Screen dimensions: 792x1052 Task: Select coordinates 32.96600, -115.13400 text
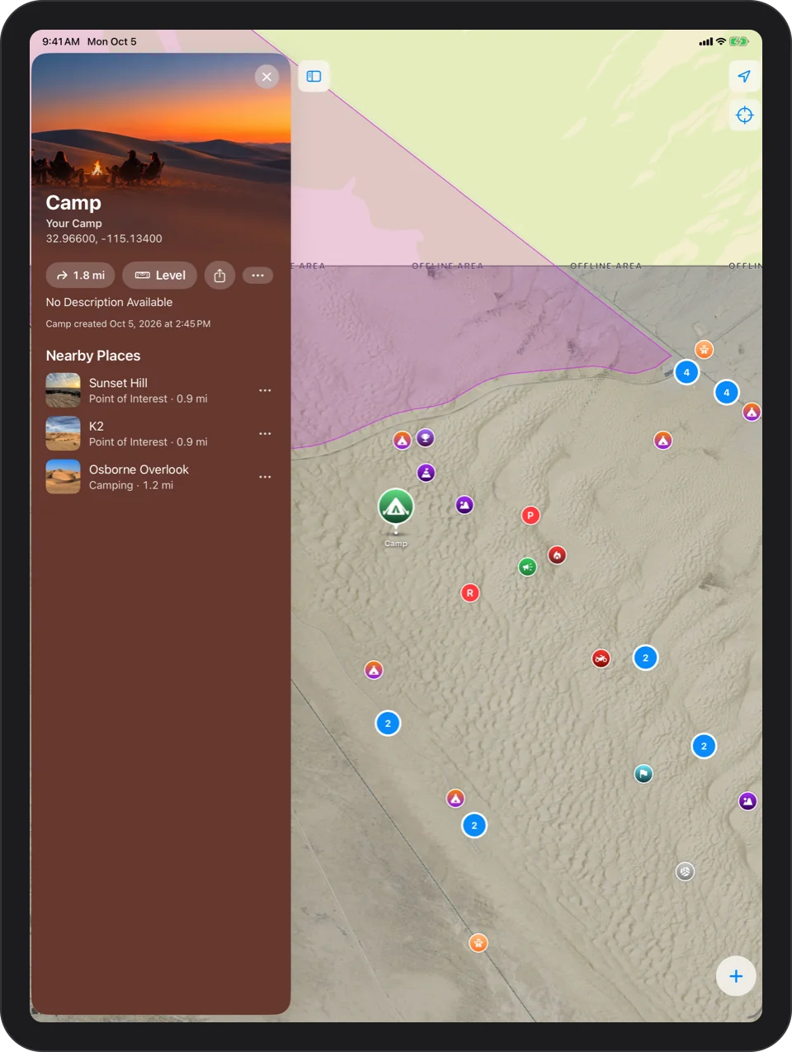[104, 238]
